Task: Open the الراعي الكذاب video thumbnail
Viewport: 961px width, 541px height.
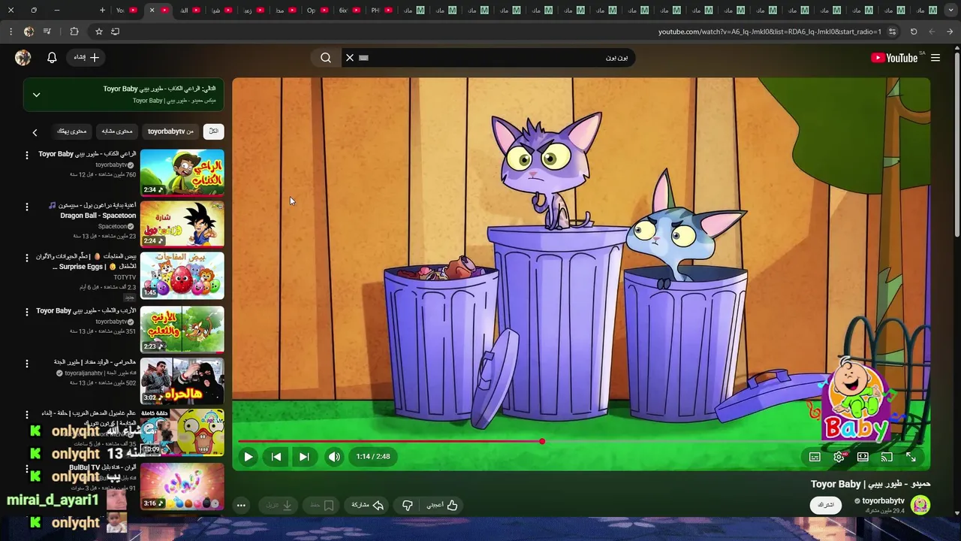Action: pyautogui.click(x=182, y=173)
